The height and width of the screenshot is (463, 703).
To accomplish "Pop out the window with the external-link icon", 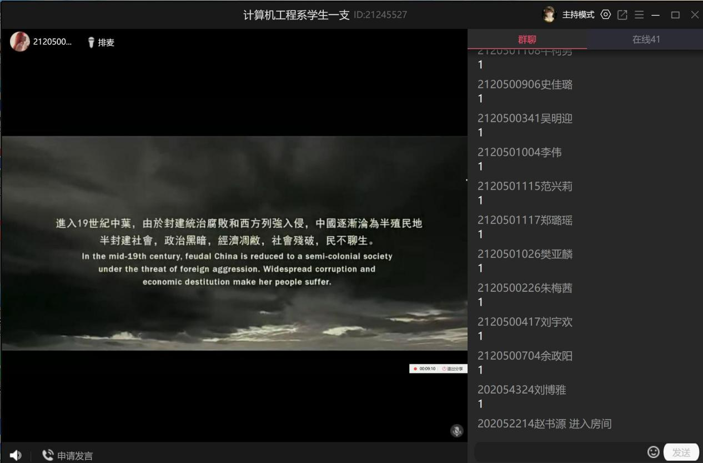I will click(x=622, y=15).
